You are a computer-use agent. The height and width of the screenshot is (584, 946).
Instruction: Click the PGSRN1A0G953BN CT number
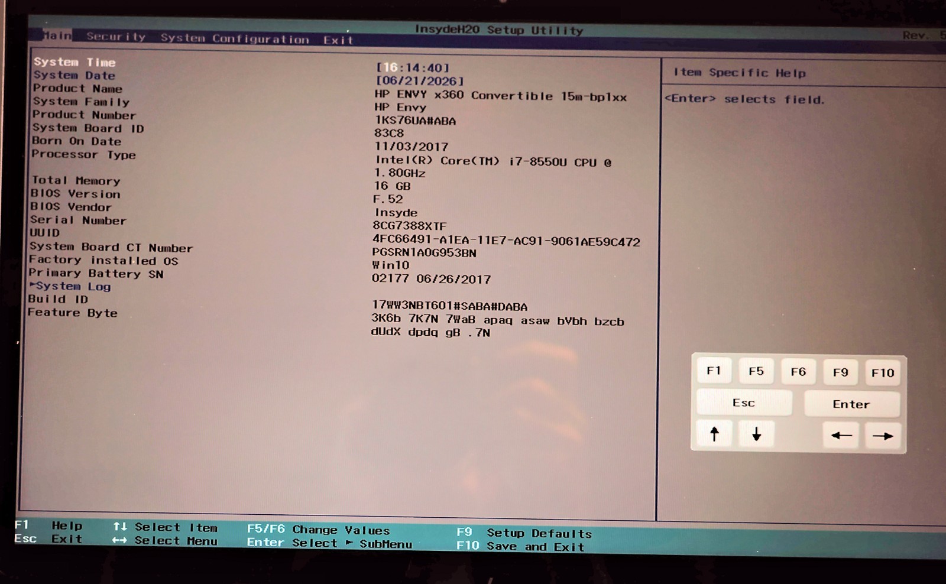(x=425, y=252)
